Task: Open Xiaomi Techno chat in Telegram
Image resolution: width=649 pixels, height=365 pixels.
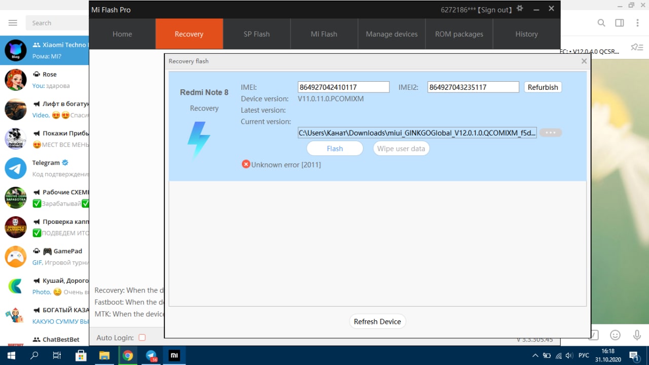Action: [x=45, y=50]
